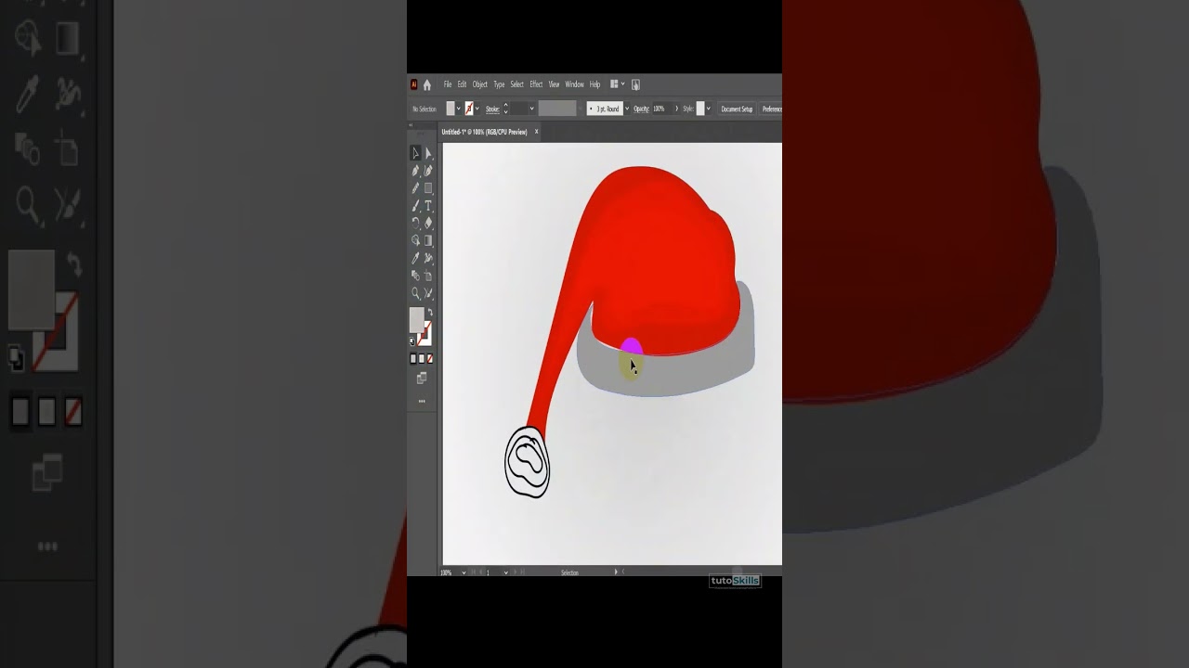The height and width of the screenshot is (668, 1189).
Task: Select the Gradient tool
Action: (428, 240)
